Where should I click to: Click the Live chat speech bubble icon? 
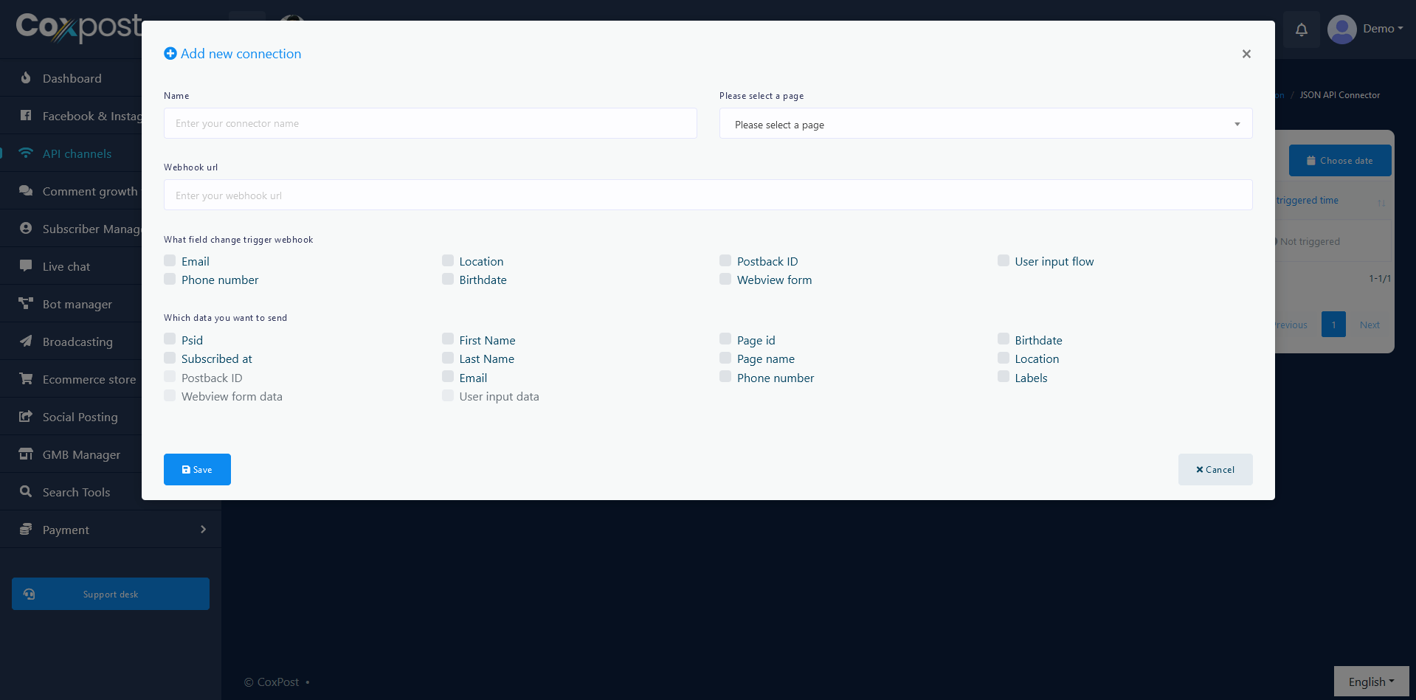(x=26, y=266)
